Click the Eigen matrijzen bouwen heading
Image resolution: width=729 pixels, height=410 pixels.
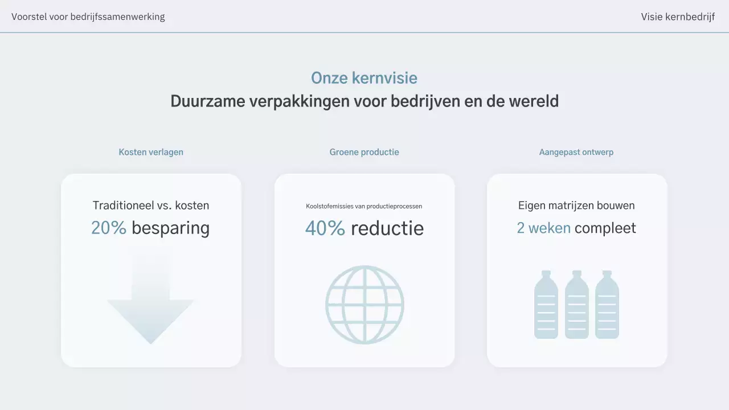tap(576, 205)
